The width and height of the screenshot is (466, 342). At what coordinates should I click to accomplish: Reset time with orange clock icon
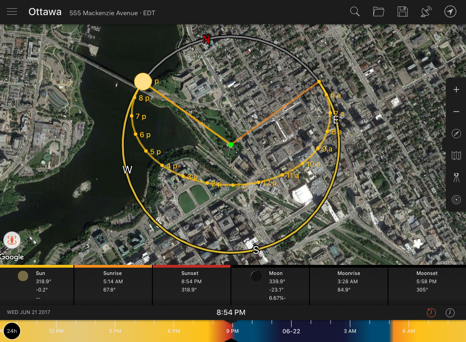pyautogui.click(x=431, y=313)
